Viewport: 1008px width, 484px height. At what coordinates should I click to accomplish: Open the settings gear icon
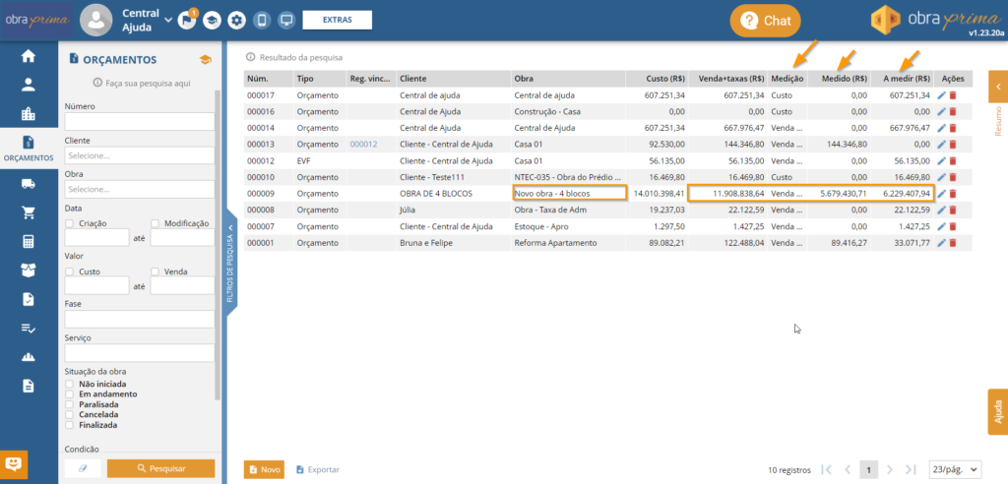click(237, 20)
